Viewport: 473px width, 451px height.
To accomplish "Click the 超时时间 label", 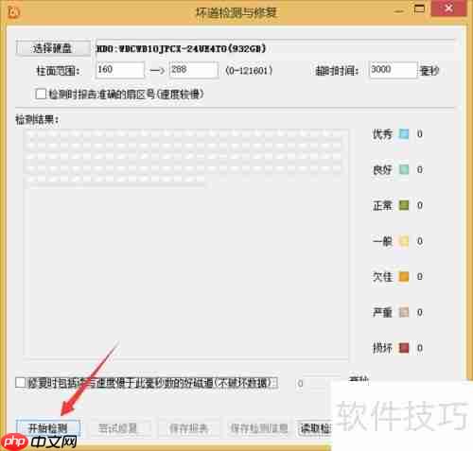I will [x=337, y=71].
